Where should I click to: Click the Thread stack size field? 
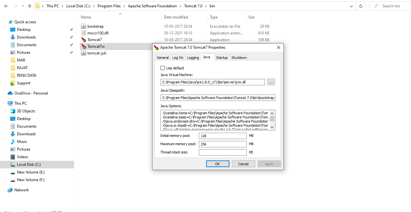222,152
